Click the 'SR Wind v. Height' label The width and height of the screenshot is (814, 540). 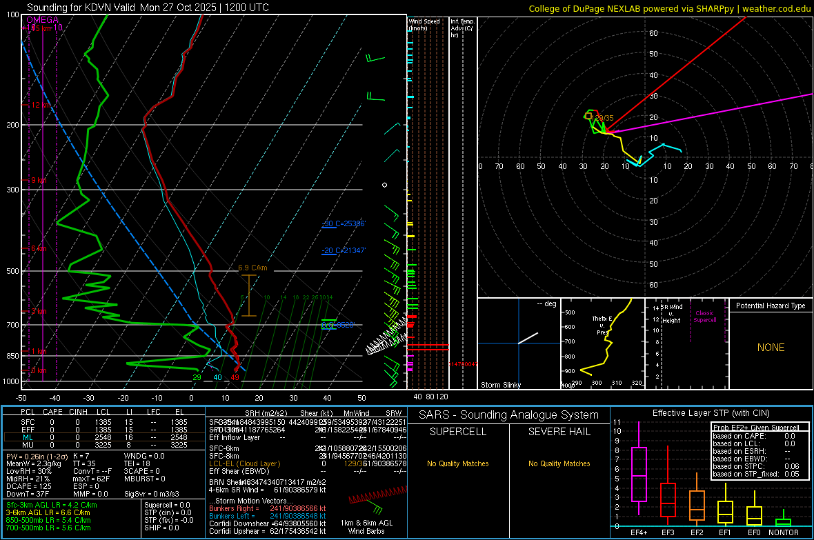pyautogui.click(x=671, y=314)
